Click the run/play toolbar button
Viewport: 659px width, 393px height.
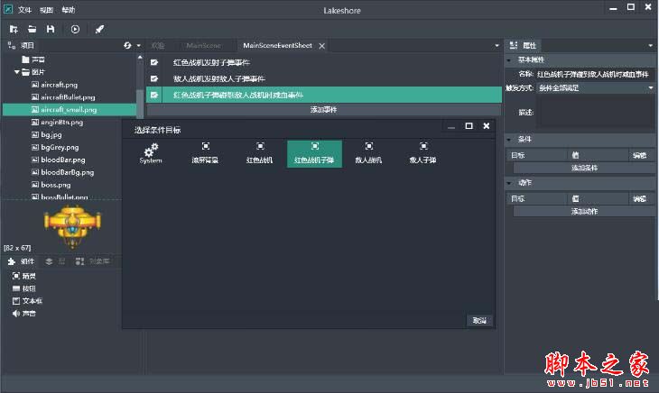(x=75, y=29)
